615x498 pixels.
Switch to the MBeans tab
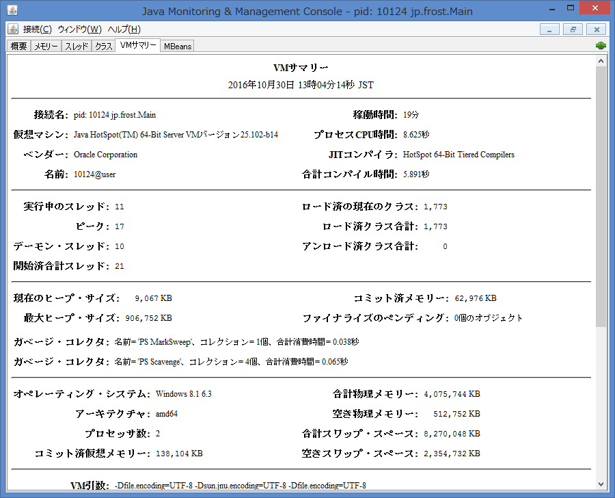pyautogui.click(x=177, y=46)
